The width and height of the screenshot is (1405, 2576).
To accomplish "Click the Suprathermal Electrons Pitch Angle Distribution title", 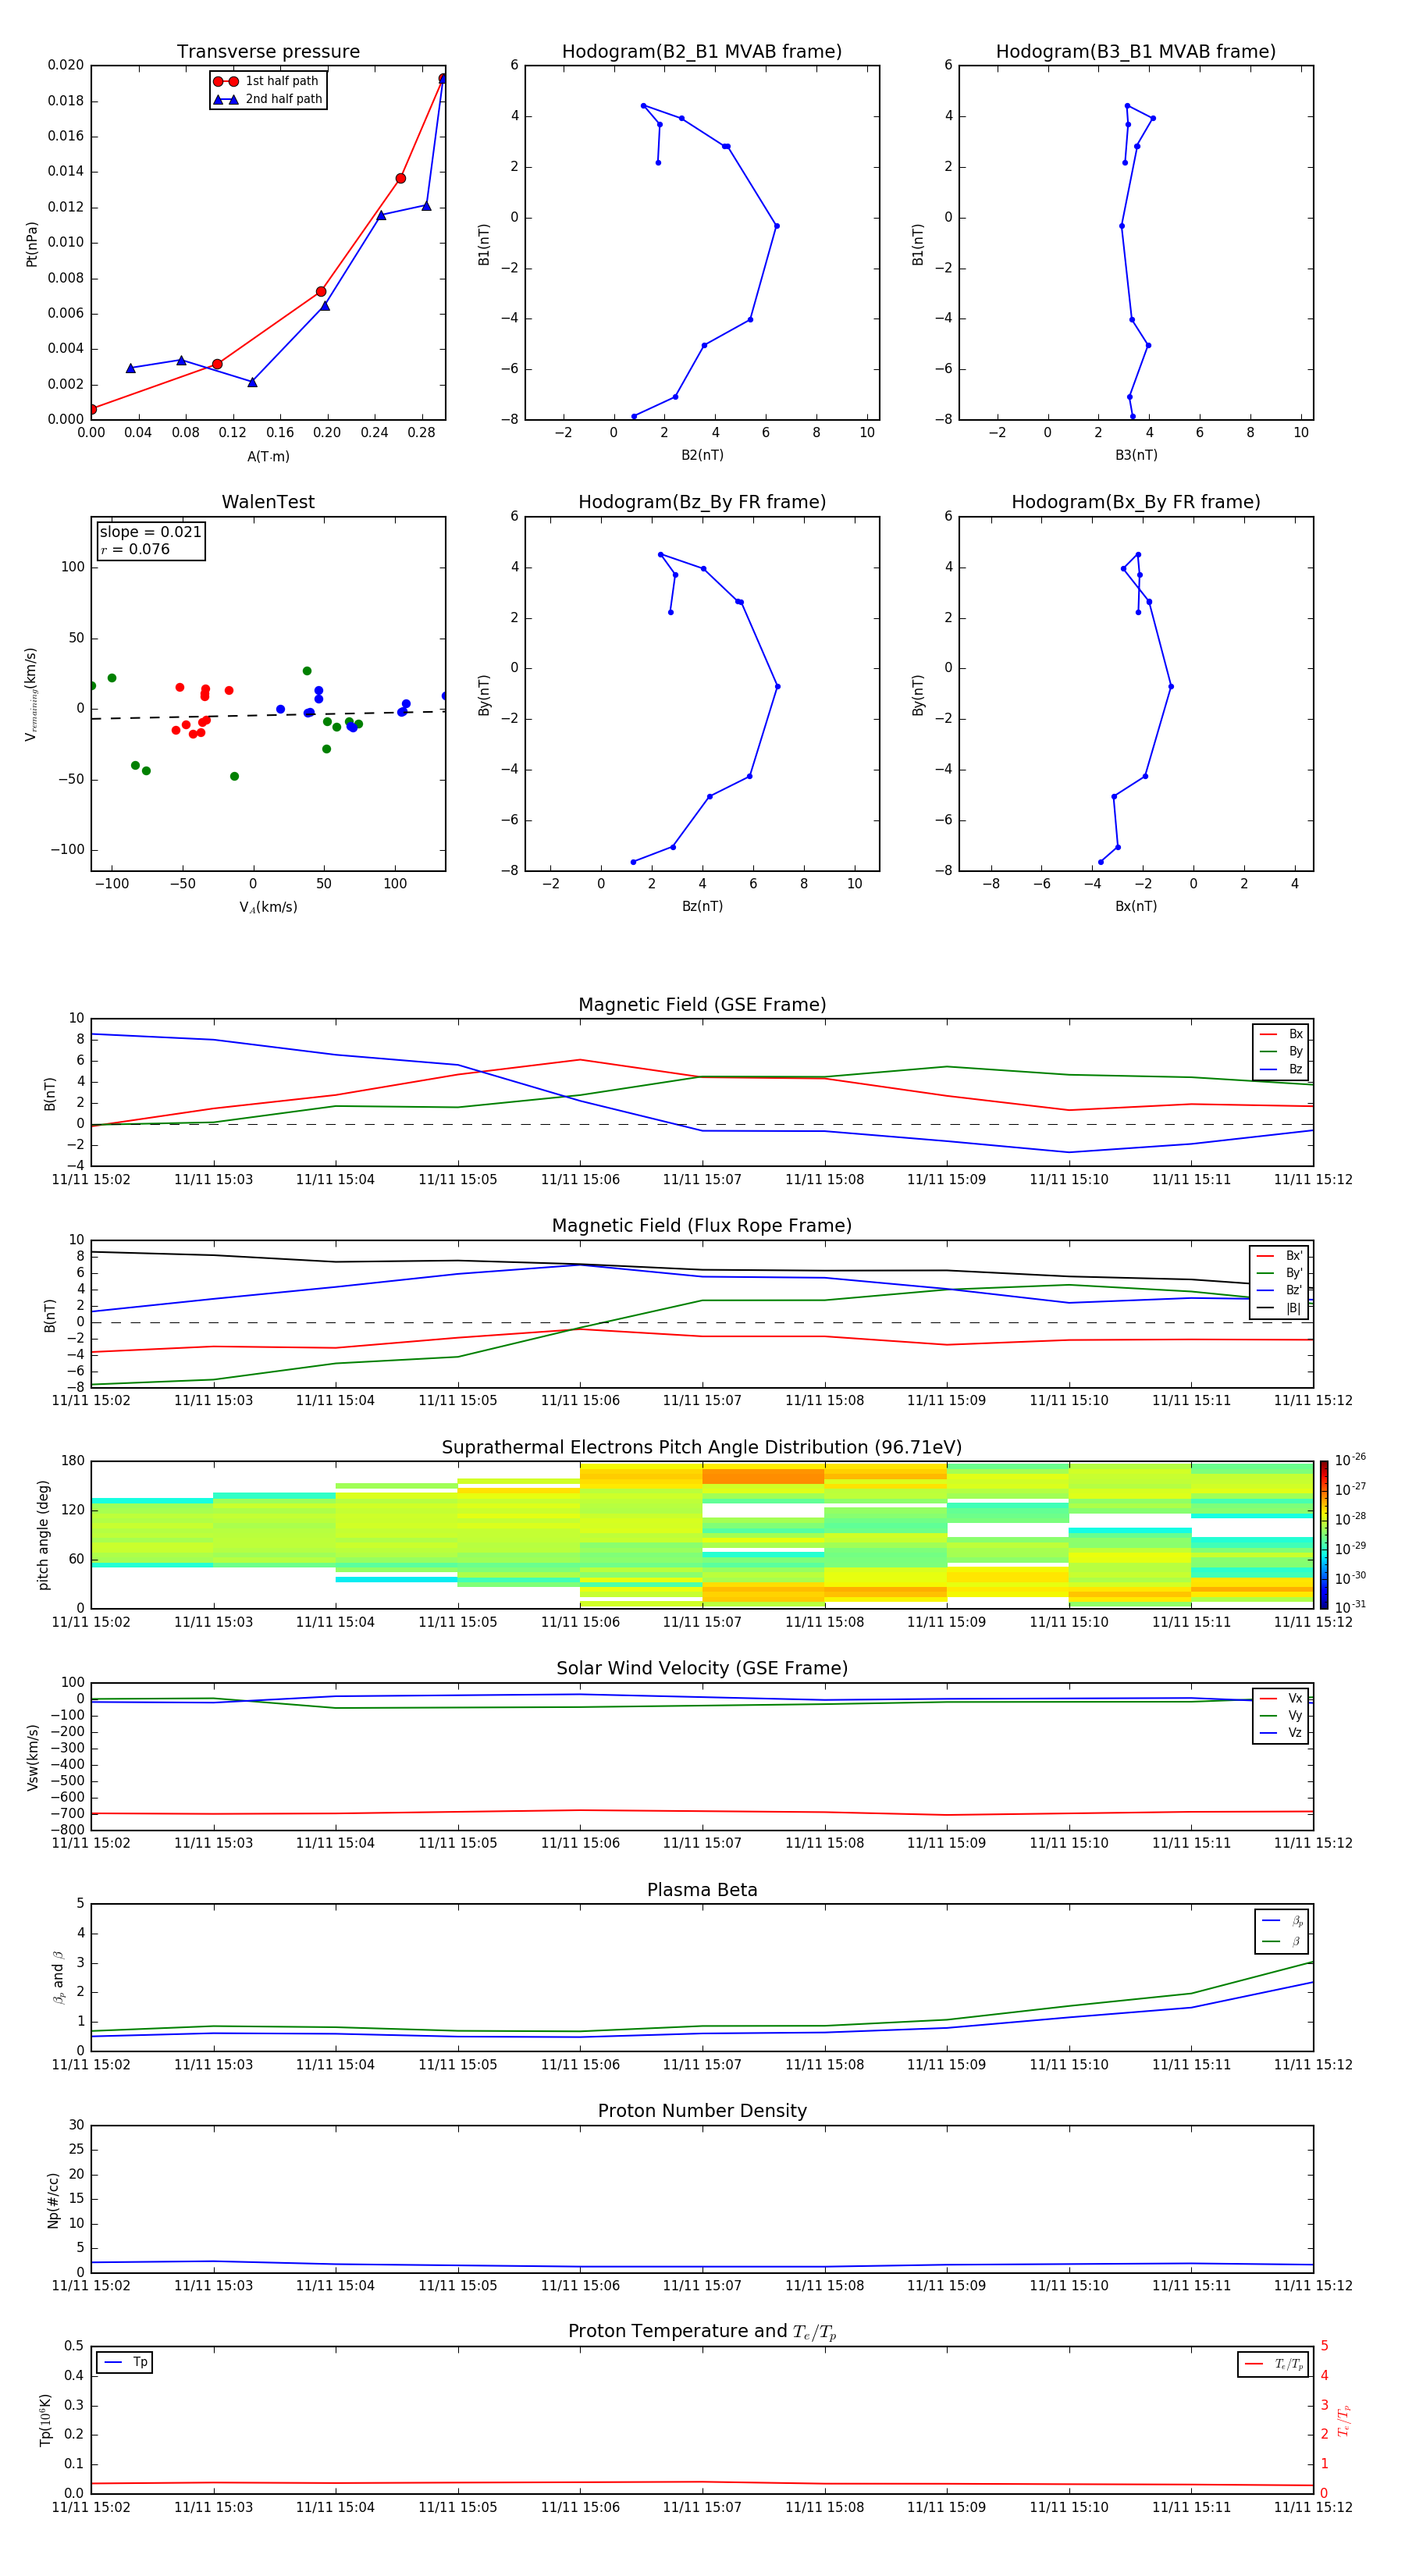I will [x=702, y=1448].
